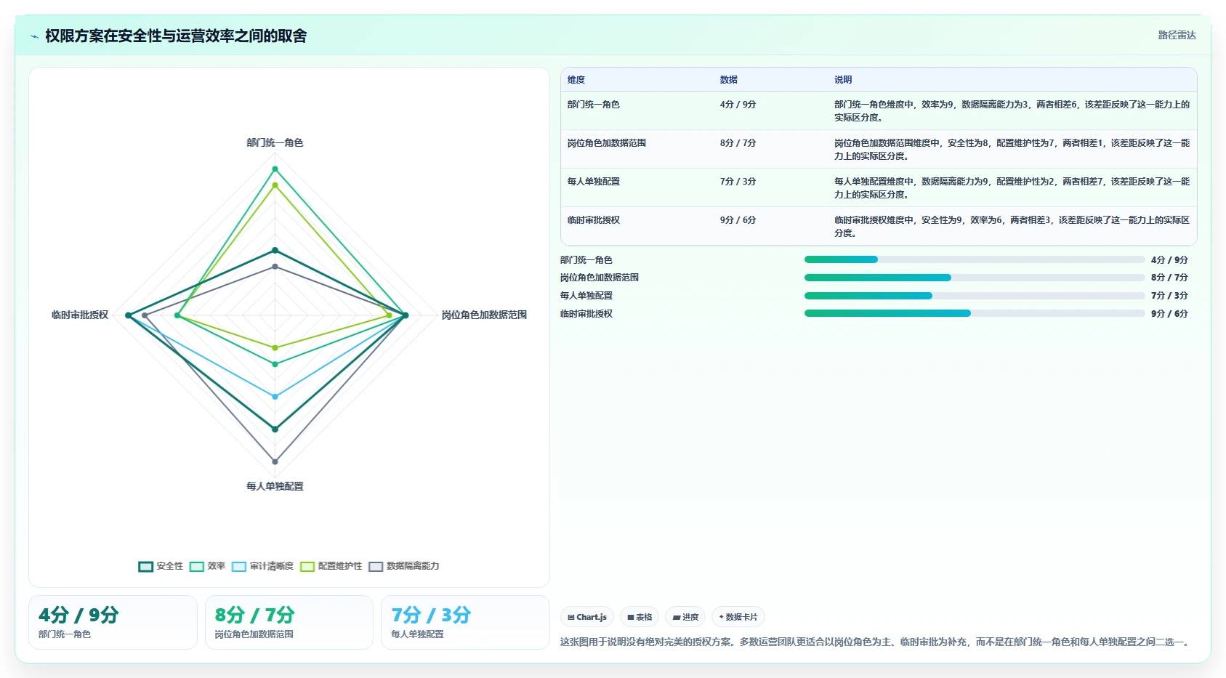Click the 每人单独配置 axis label on the radar
The width and height of the screenshot is (1226, 678).
(275, 486)
